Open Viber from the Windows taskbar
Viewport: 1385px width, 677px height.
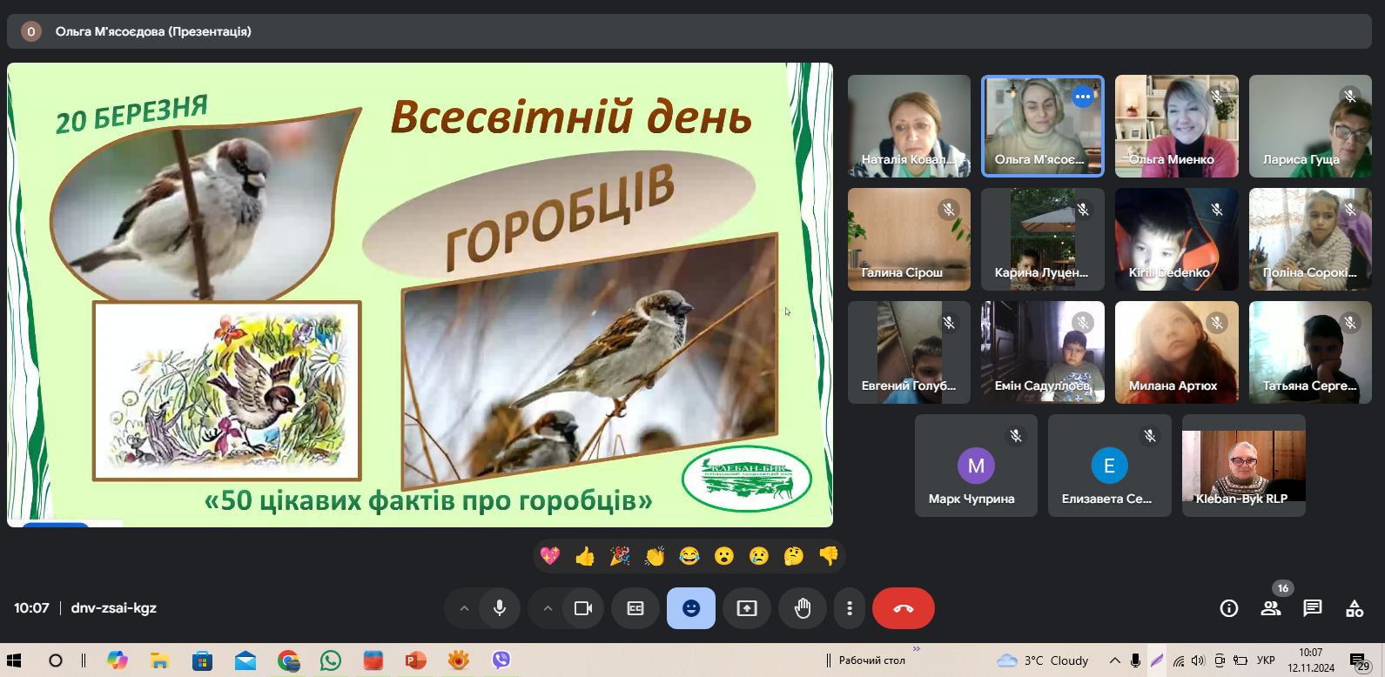point(501,660)
